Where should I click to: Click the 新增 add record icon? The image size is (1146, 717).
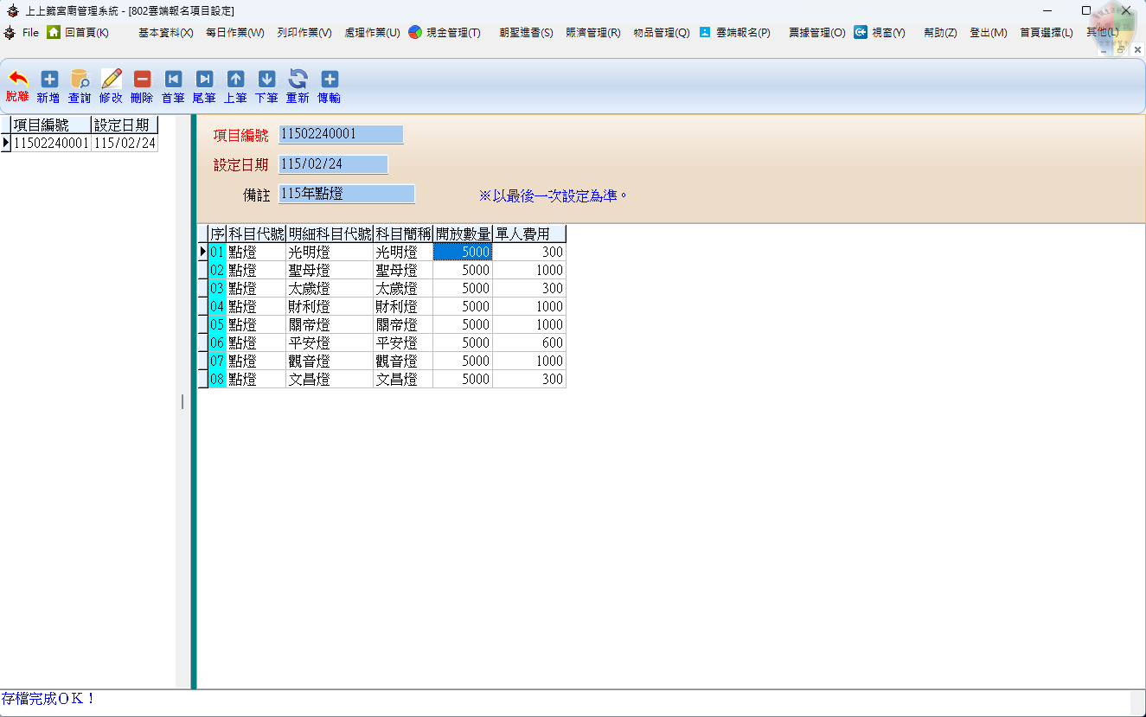click(49, 80)
